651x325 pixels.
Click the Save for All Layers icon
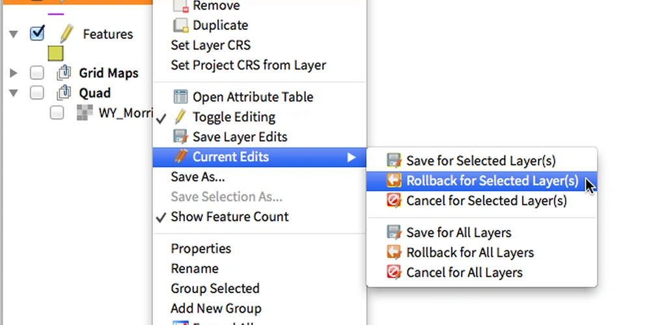pyautogui.click(x=394, y=232)
